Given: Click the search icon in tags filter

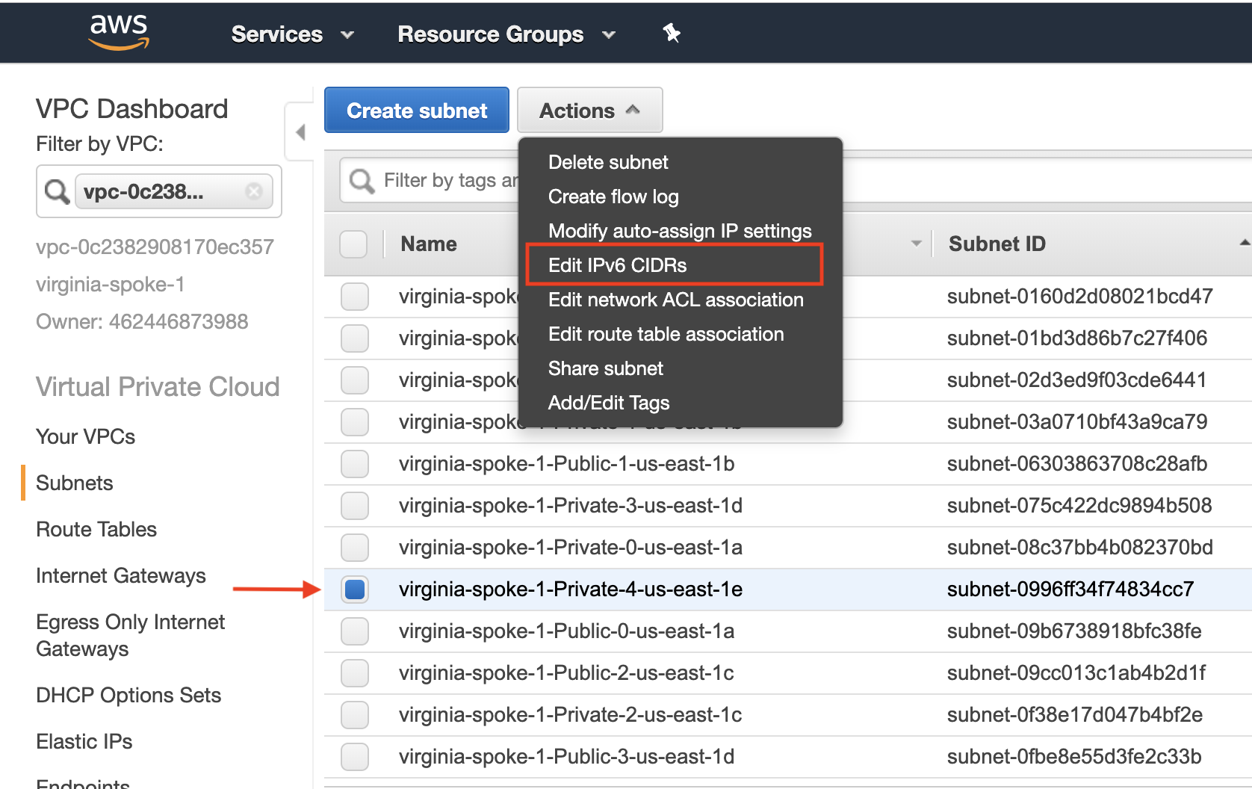Looking at the screenshot, I should 362,180.
